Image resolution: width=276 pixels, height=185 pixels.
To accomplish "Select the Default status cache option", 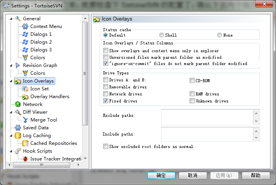I will pos(105,35).
